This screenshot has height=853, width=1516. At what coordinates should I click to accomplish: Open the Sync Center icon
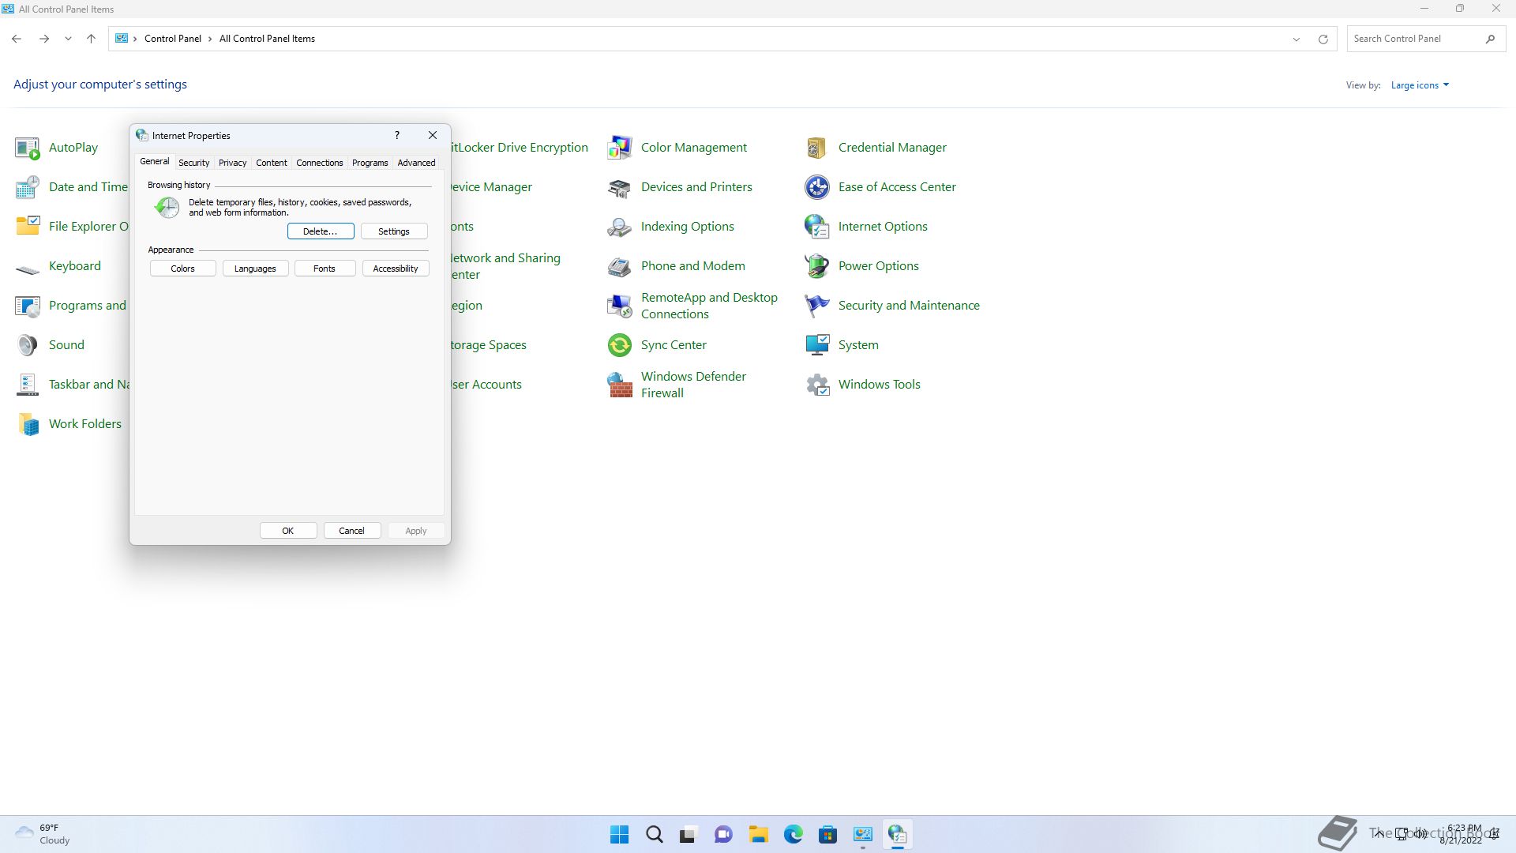point(620,345)
